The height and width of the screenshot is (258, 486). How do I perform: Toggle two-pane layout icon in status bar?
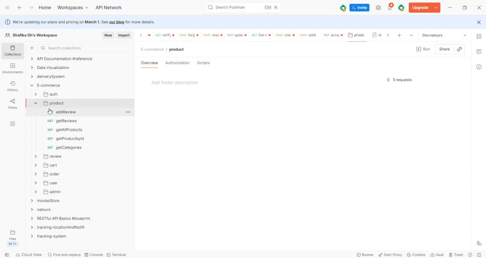click(479, 255)
